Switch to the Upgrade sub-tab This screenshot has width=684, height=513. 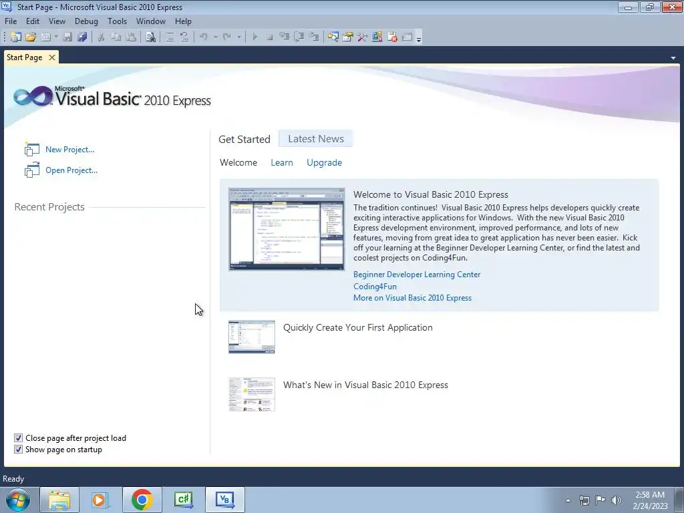[324, 162]
